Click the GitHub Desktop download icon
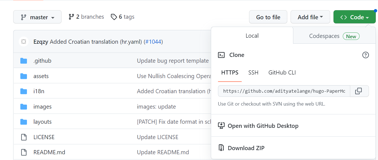Image resolution: width=378 pixels, height=160 pixels. coord(221,126)
